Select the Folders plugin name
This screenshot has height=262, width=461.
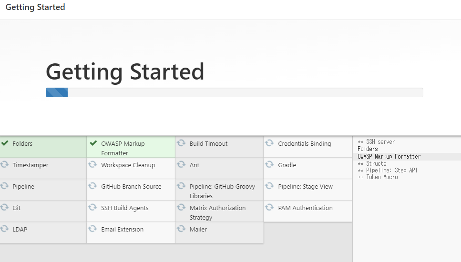coord(22,144)
